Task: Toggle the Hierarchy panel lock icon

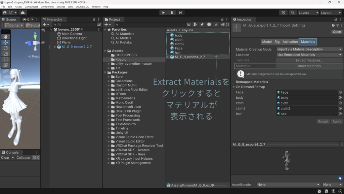Action: tap(94, 20)
